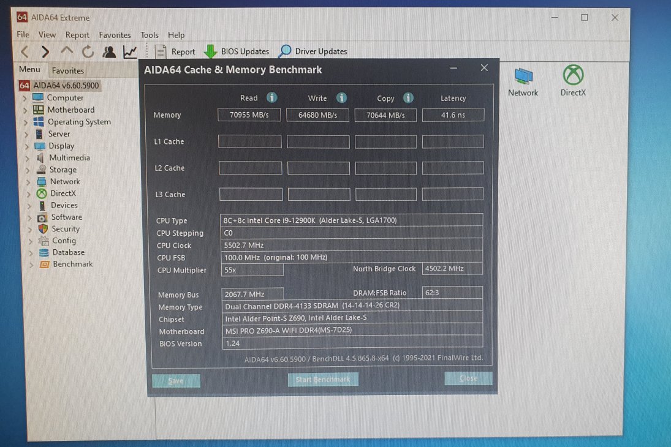Click the Back navigation arrow in the toolbar
The height and width of the screenshot is (447, 671).
coord(25,52)
